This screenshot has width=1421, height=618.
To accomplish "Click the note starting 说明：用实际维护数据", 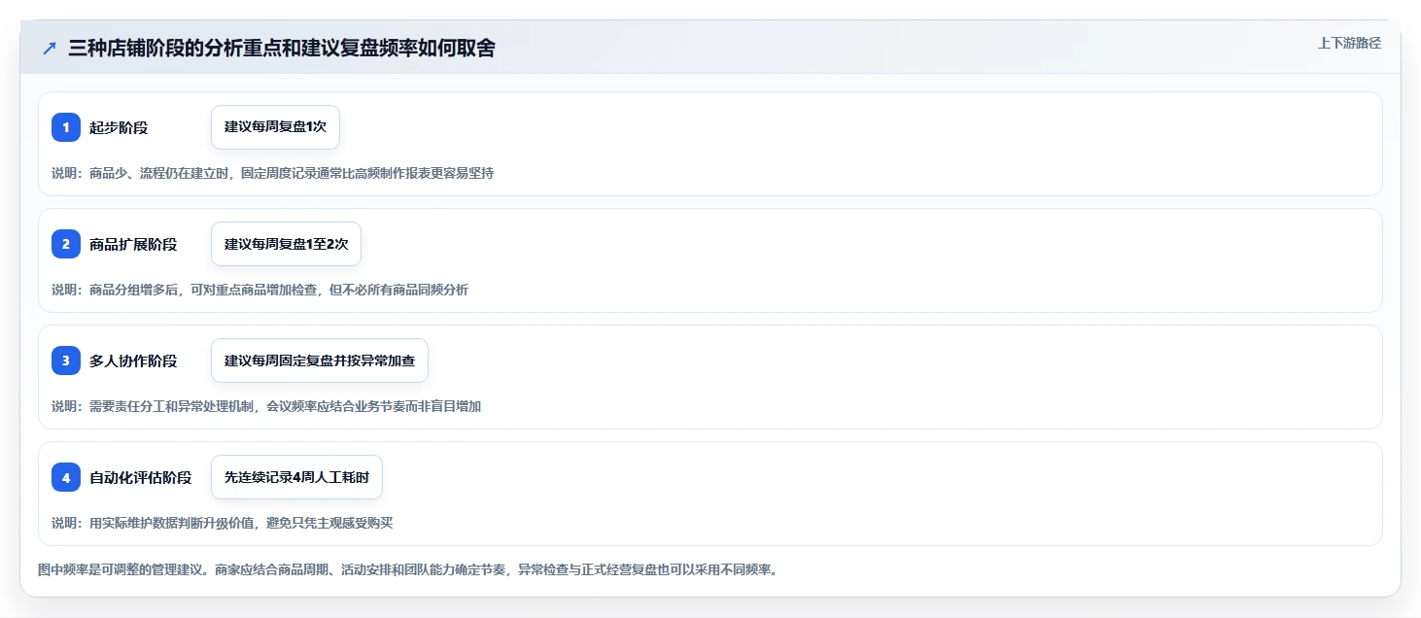I will (222, 523).
